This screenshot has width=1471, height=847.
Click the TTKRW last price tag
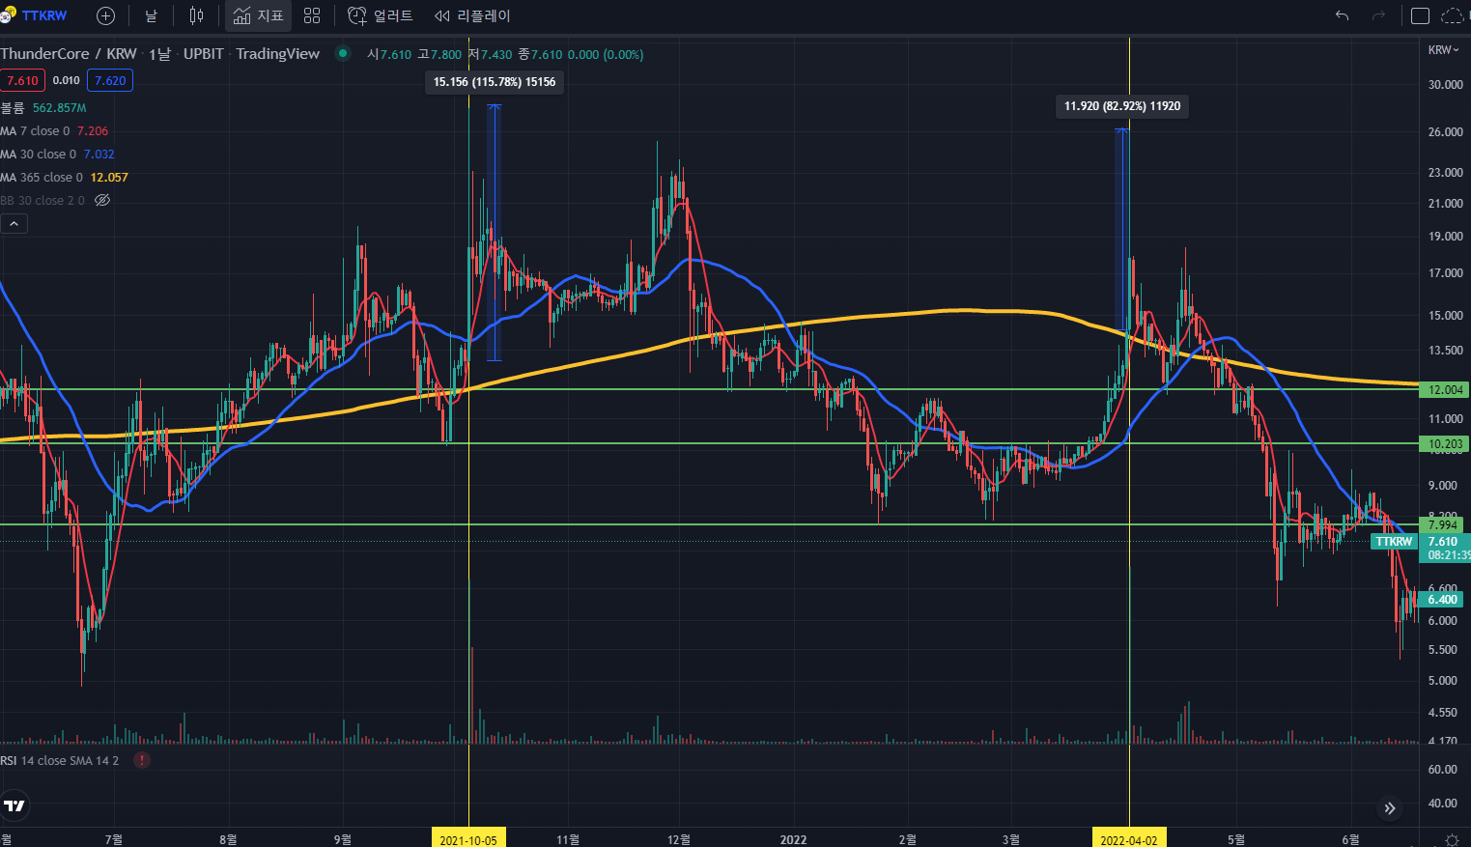(1394, 542)
